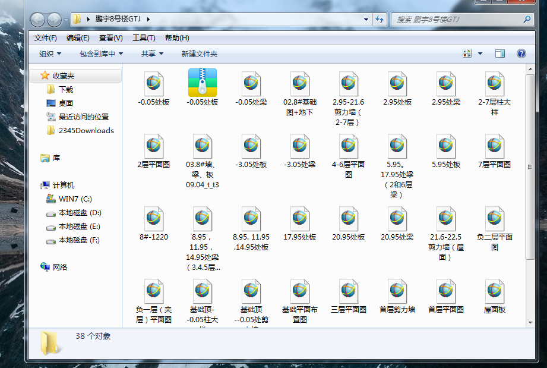Select the 5.95处板 file icon

(446, 146)
